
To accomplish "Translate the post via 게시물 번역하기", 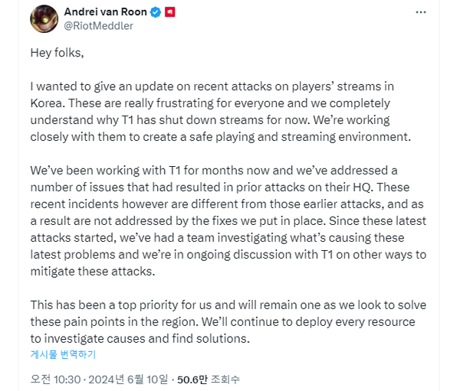I will pos(64,354).
